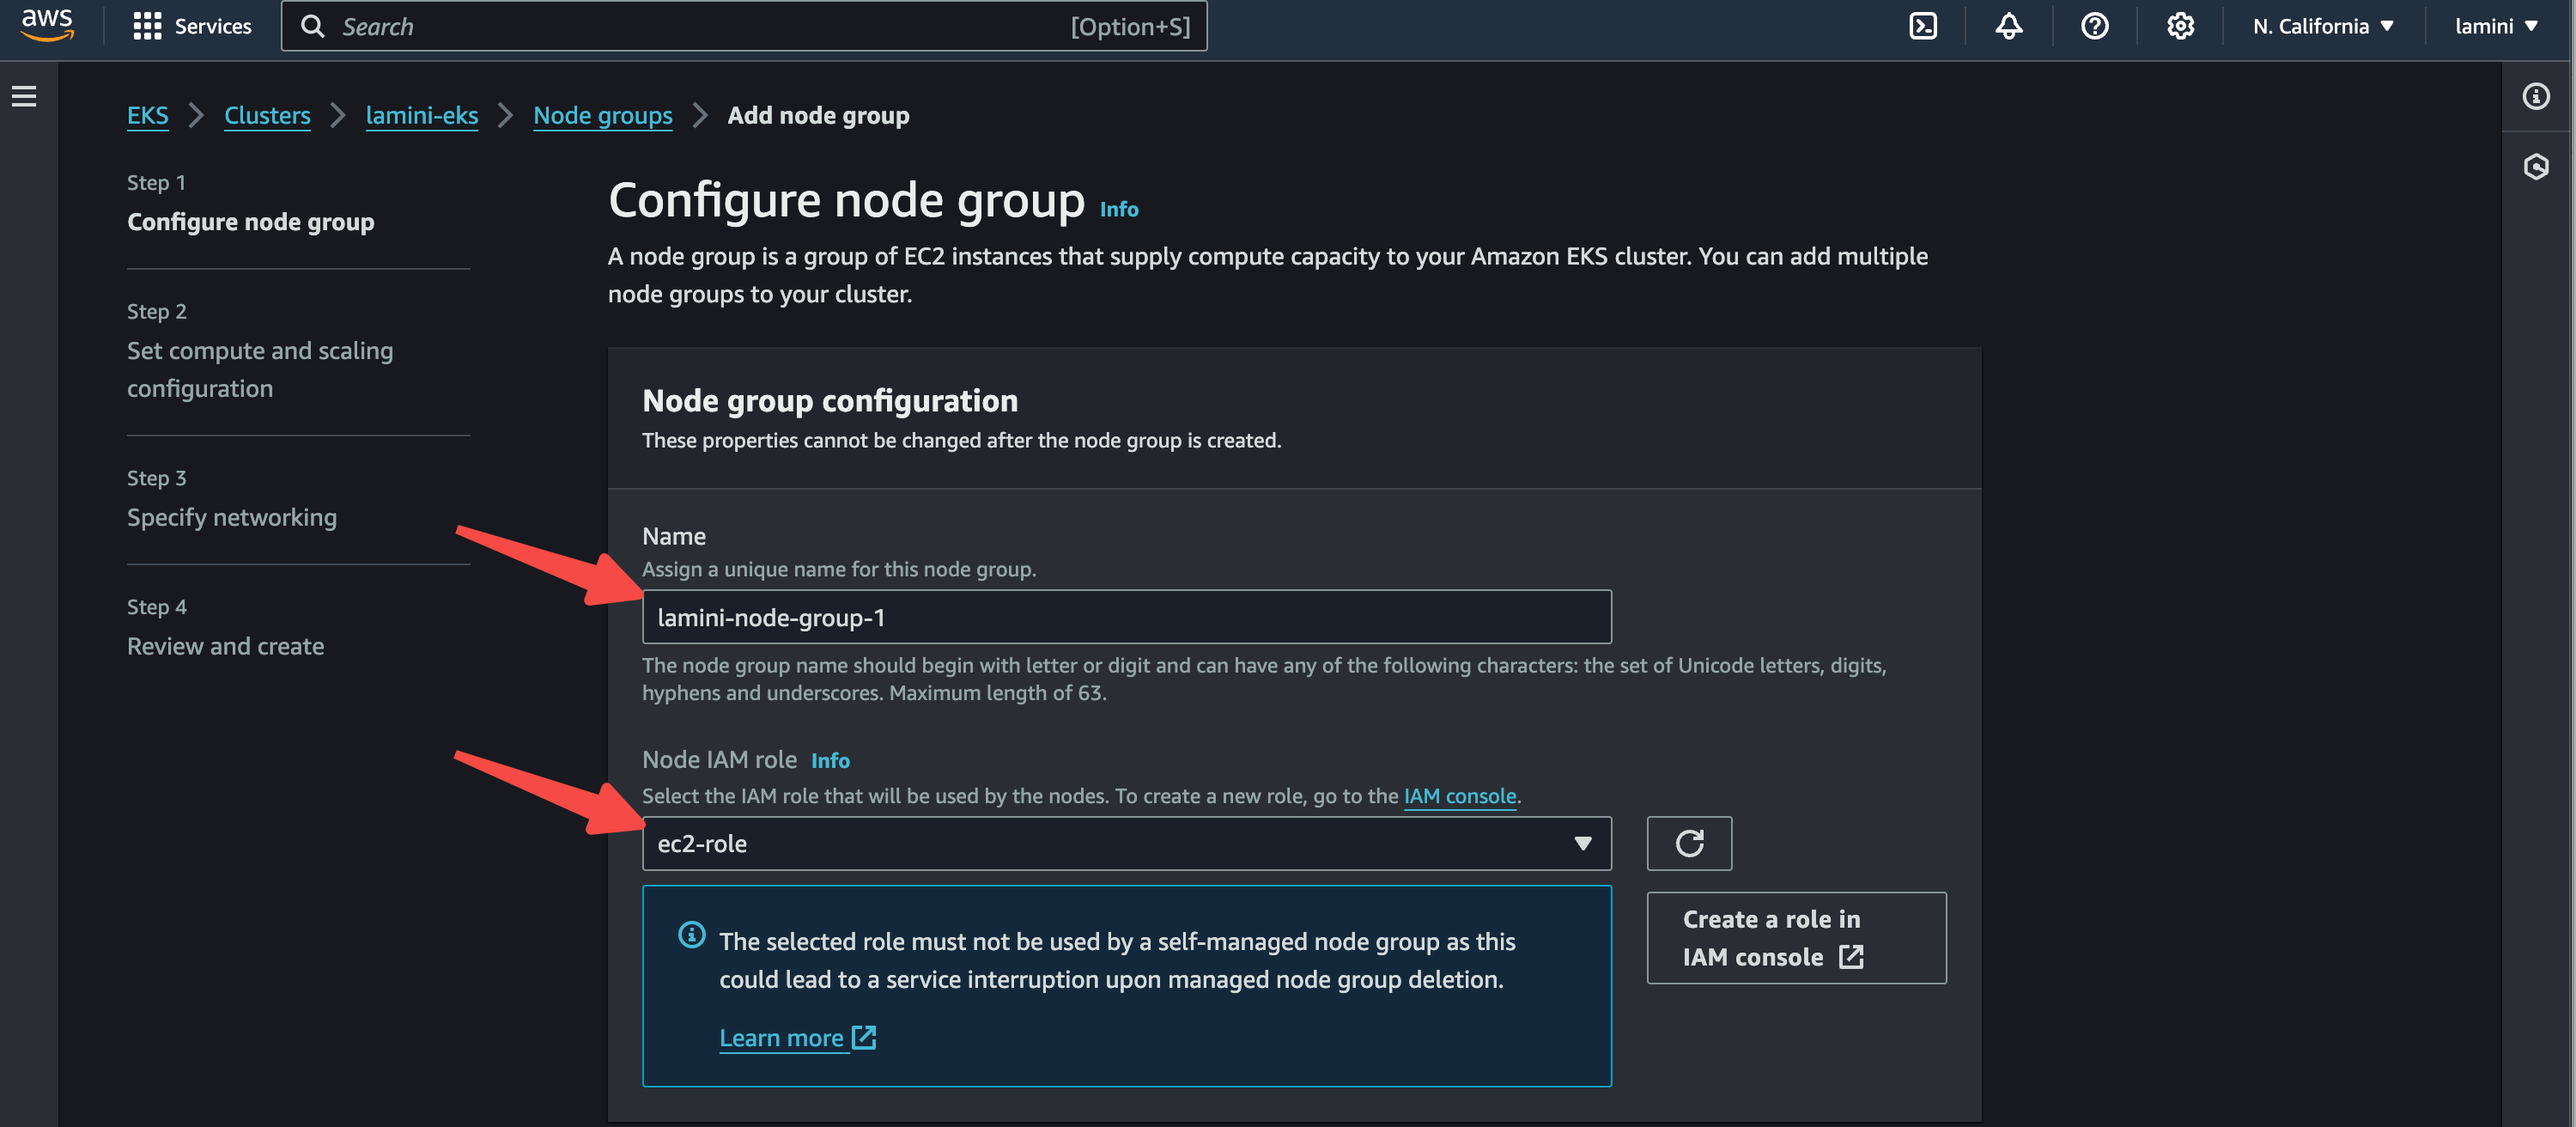Select Step 1 Configure node group
Image resolution: width=2576 pixels, height=1127 pixels.
click(250, 221)
